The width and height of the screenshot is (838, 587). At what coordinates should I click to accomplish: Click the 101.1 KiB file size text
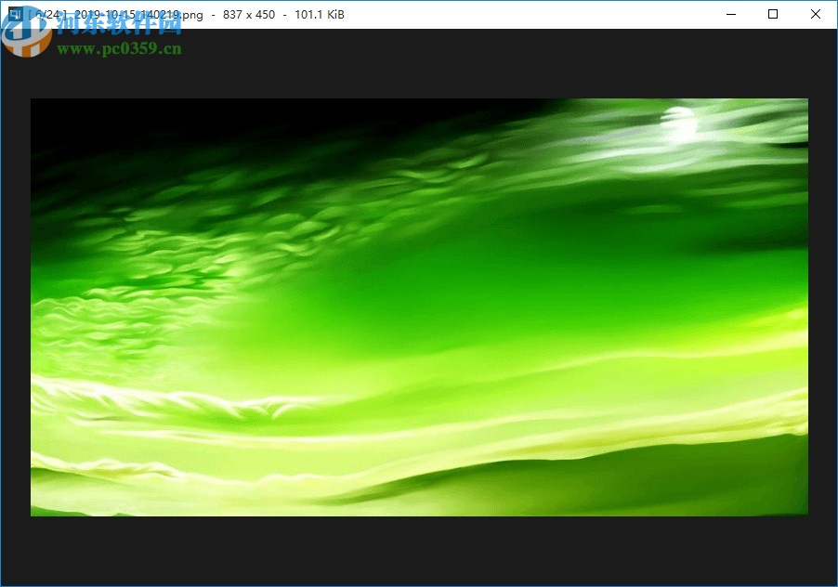click(x=320, y=15)
